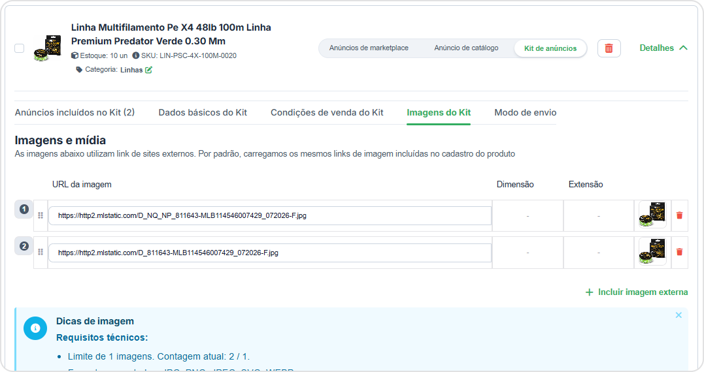
Task: Click drag handle of image row 2
Action: (x=41, y=253)
